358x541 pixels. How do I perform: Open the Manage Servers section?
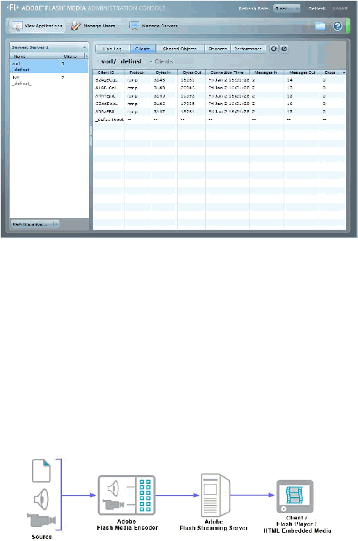pos(154,26)
